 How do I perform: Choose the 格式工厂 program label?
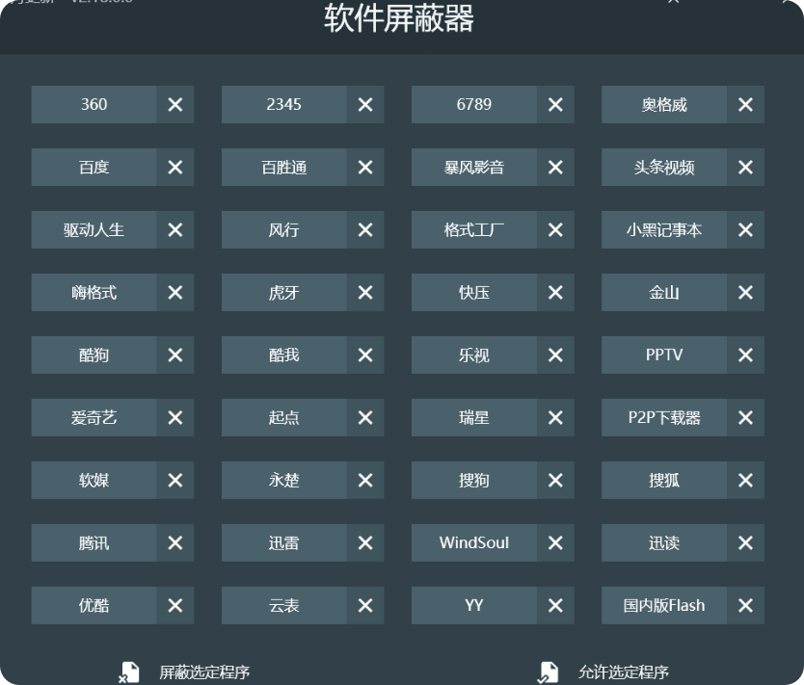473,230
